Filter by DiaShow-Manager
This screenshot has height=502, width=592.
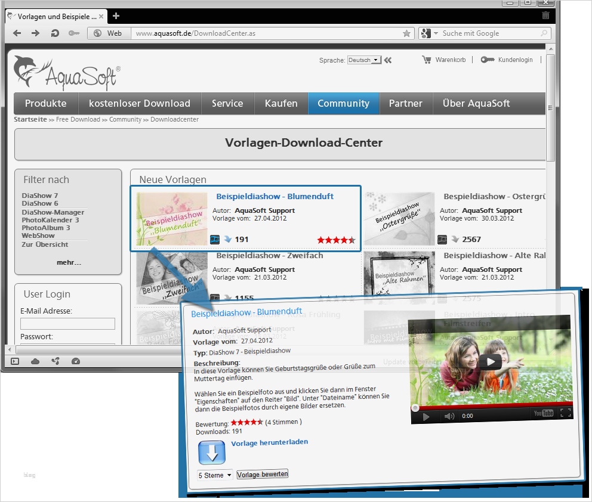pyautogui.click(x=53, y=212)
